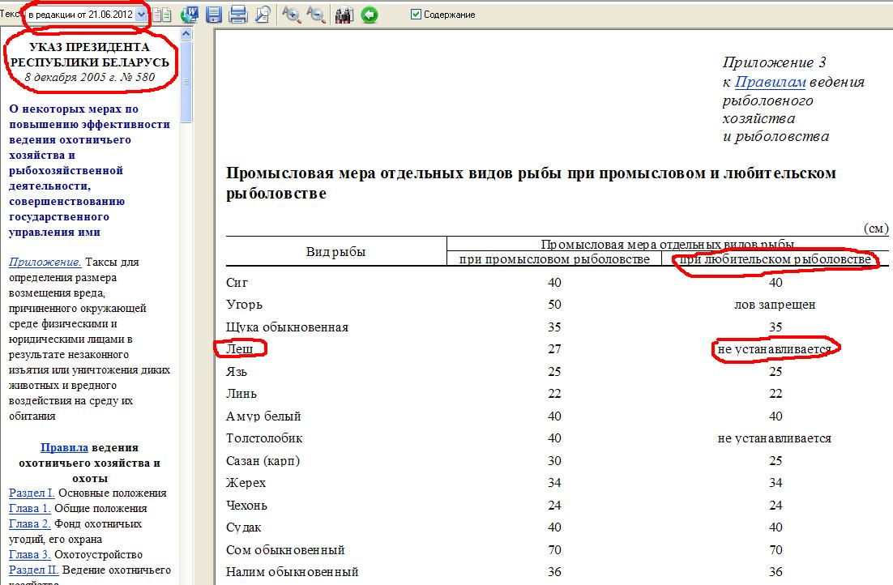This screenshot has width=893, height=585.
Task: Open Глава 3 Охотоустройство
Action: click(30, 554)
